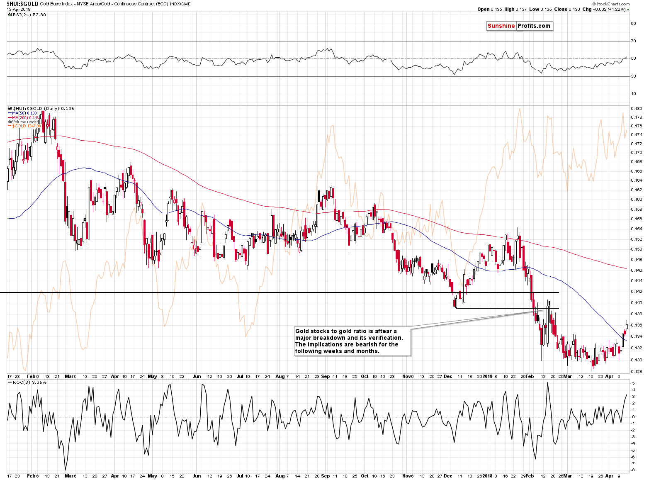Select the Close 0.136 value
This screenshot has width=649, height=480.
(x=567, y=9)
